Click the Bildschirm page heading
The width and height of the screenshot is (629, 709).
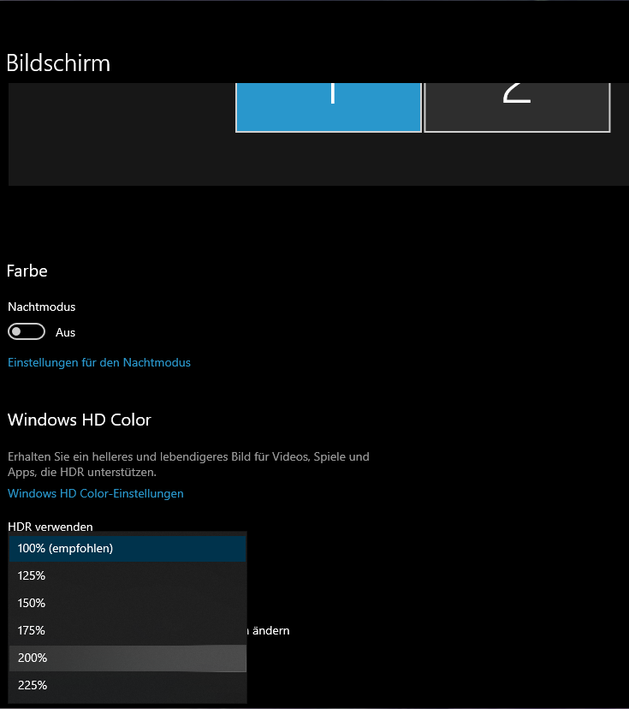pyautogui.click(x=58, y=63)
